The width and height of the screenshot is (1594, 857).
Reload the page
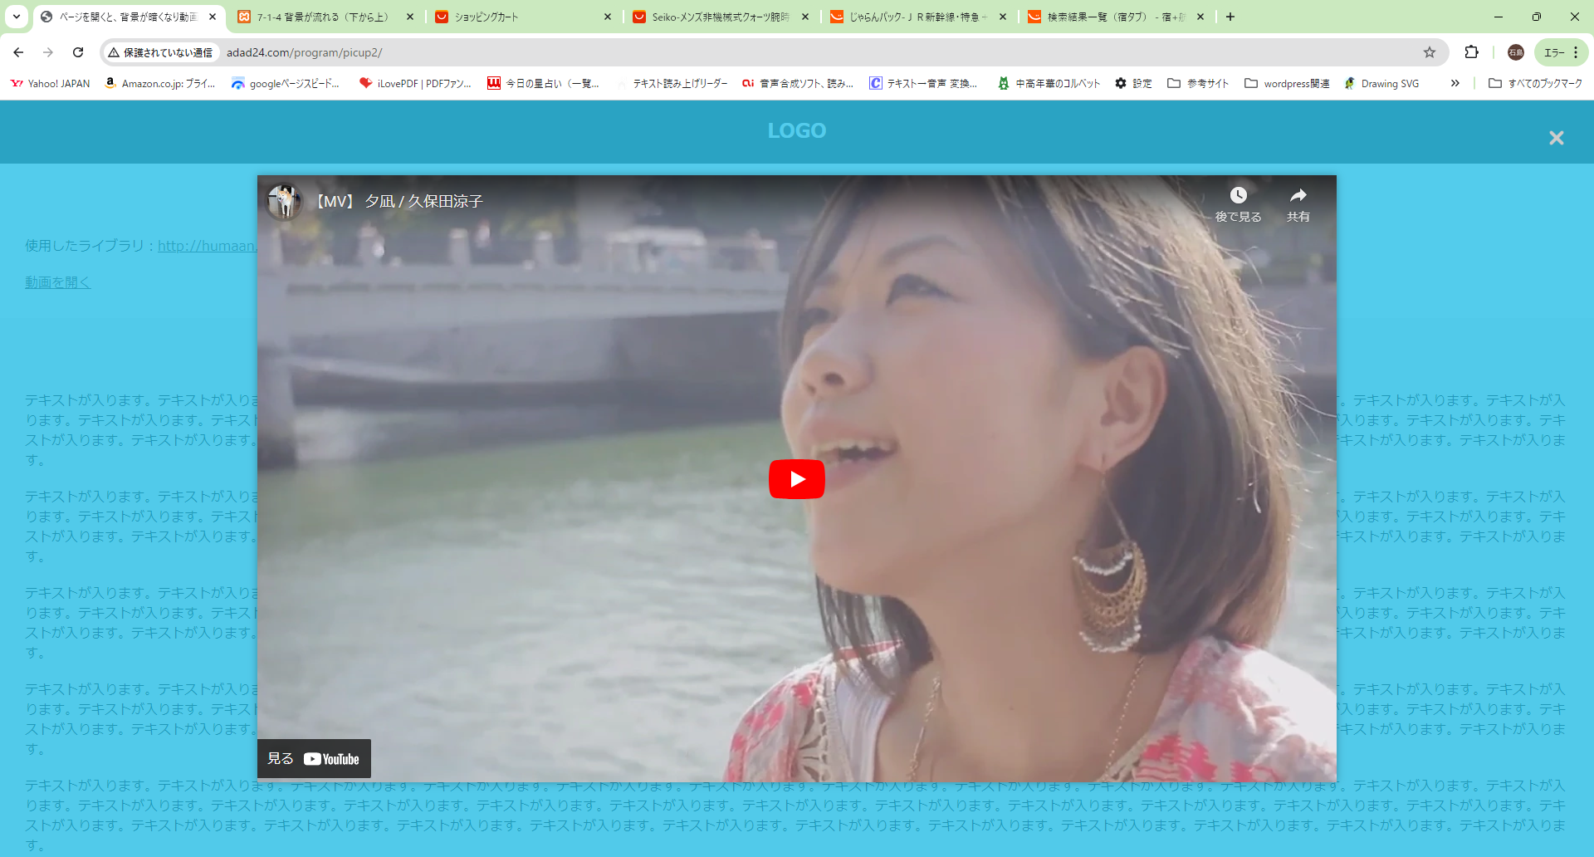[x=78, y=52]
